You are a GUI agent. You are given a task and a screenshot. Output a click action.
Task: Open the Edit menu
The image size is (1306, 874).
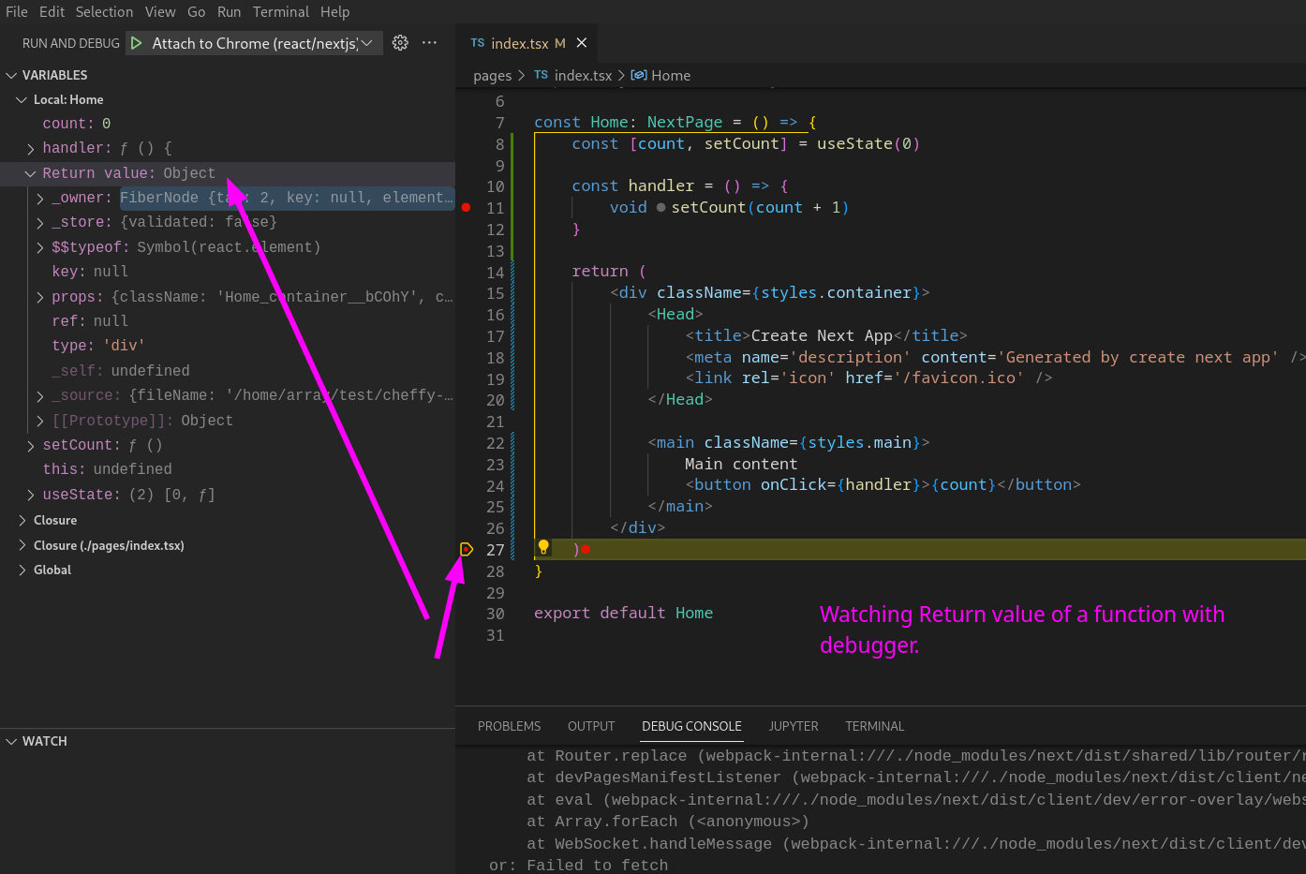point(52,12)
